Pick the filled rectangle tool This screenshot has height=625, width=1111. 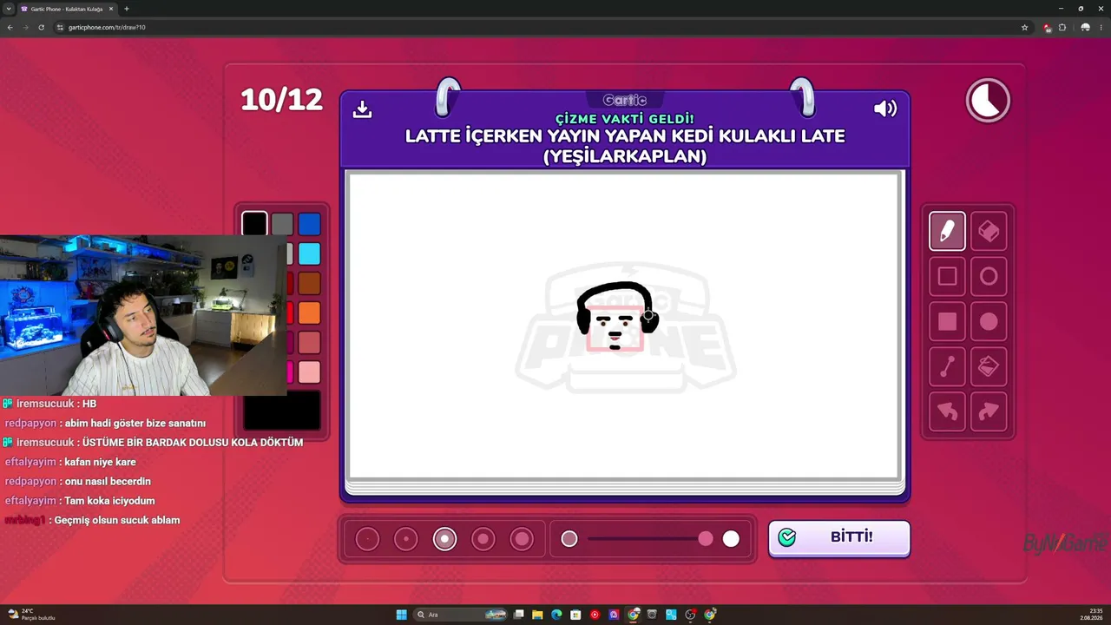947,322
